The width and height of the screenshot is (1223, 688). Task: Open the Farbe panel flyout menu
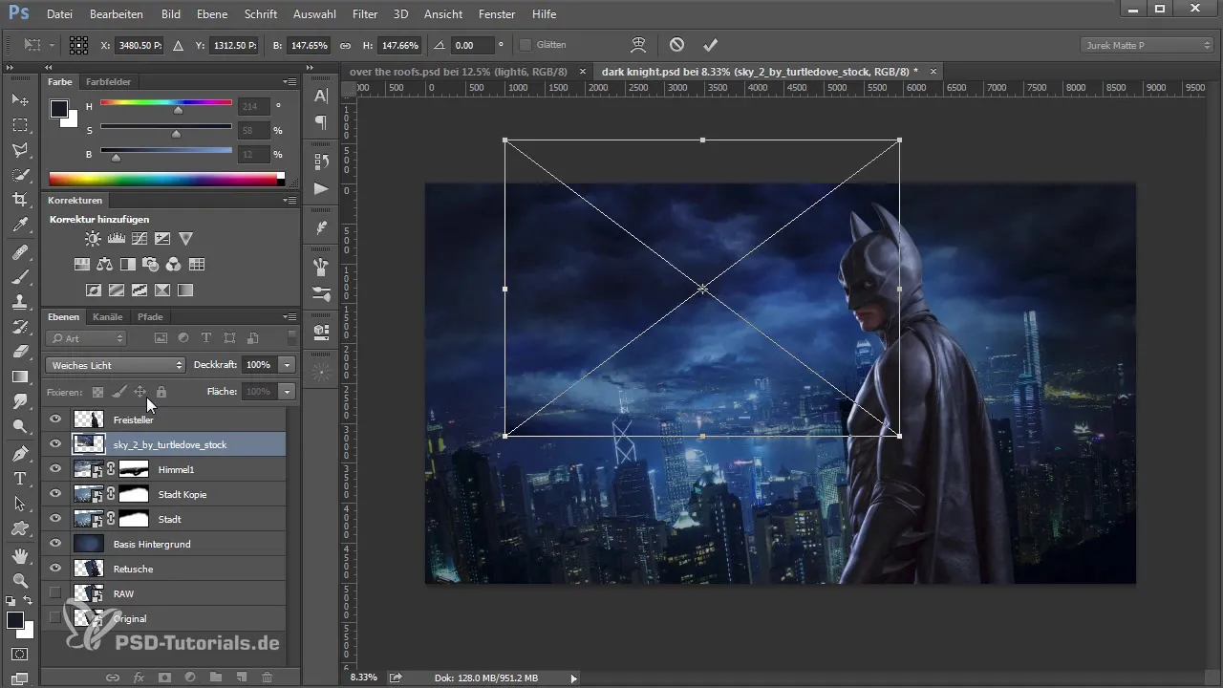tap(290, 82)
